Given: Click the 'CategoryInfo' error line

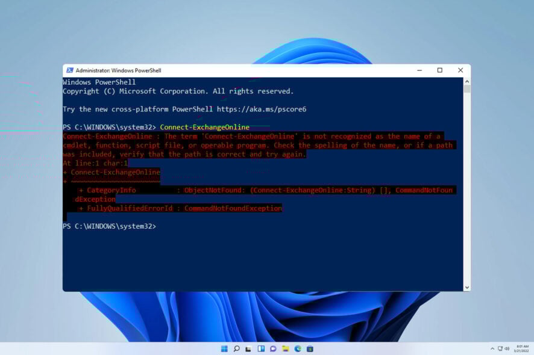Looking at the screenshot, I should [x=266, y=190].
